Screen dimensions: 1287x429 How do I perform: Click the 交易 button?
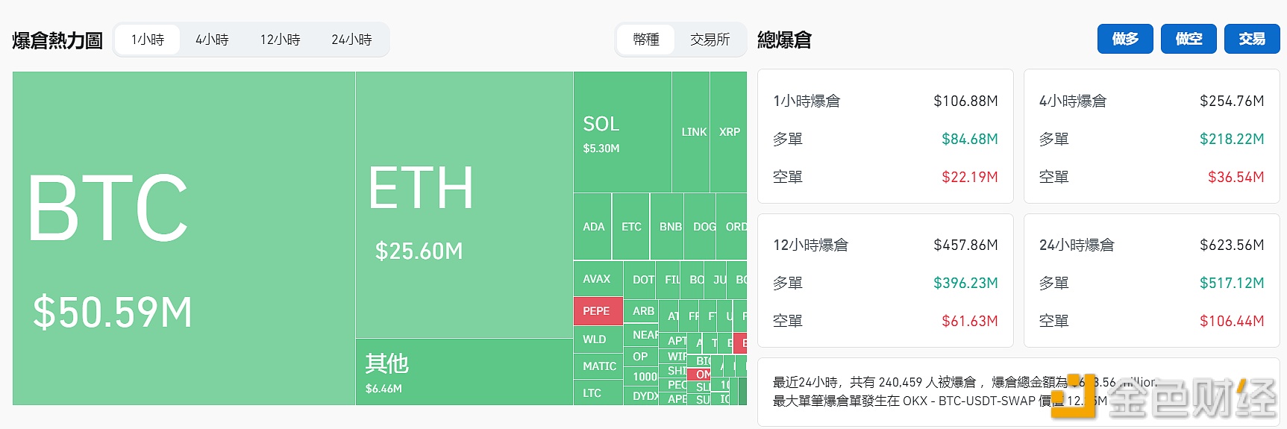tap(1252, 39)
